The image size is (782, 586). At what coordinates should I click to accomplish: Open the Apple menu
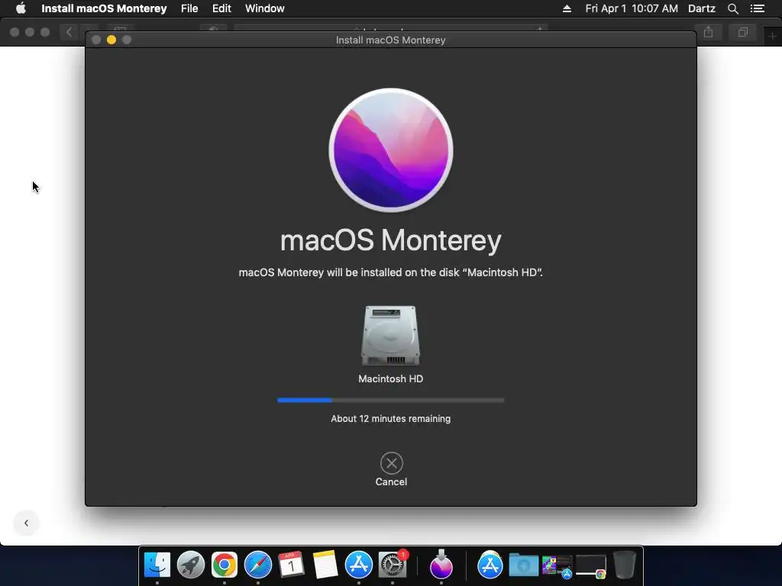point(21,8)
